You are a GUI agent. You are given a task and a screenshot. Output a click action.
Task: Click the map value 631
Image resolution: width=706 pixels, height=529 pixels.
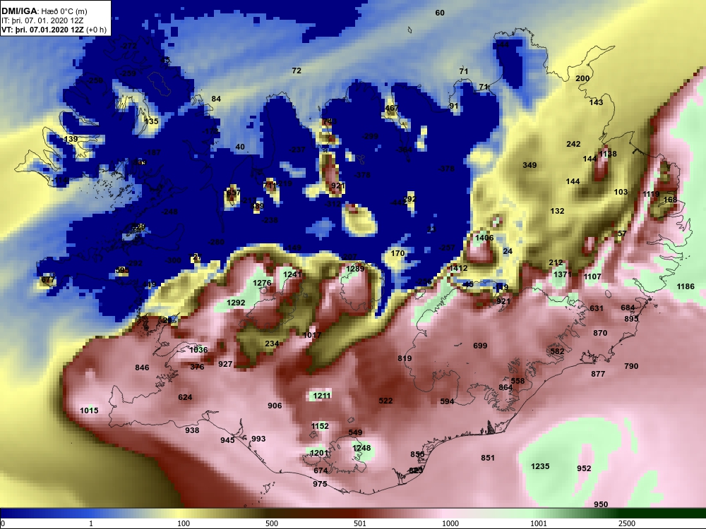(x=597, y=309)
